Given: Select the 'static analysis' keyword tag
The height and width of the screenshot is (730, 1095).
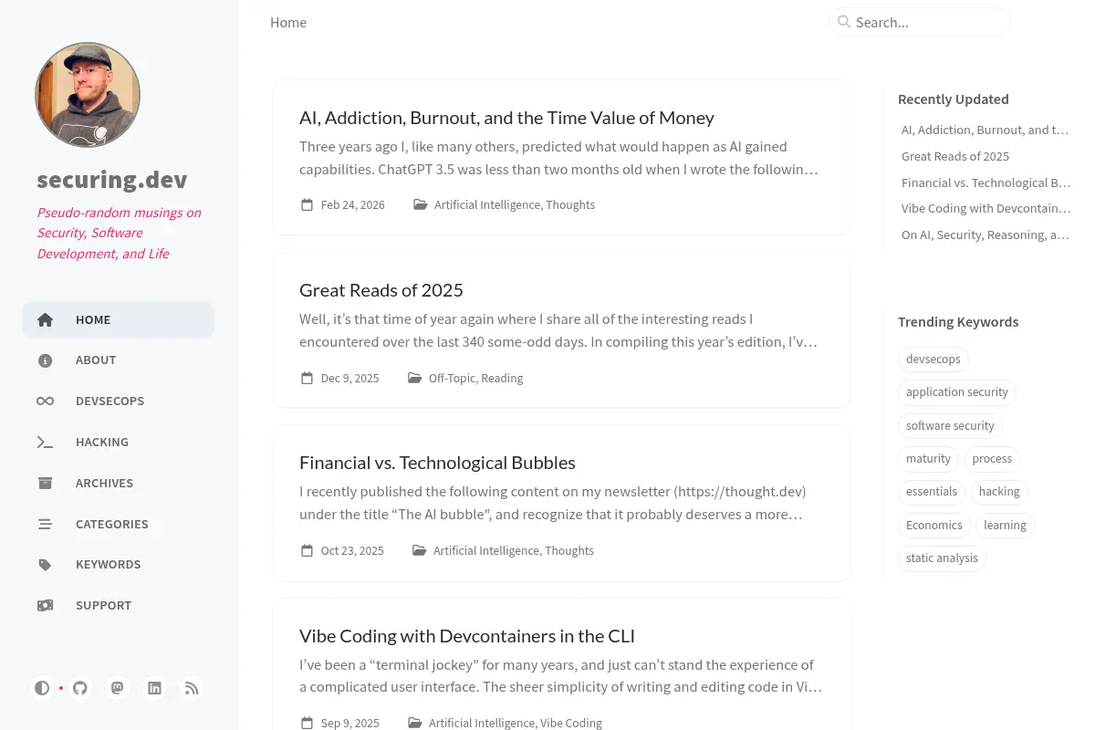Looking at the screenshot, I should tap(942, 558).
